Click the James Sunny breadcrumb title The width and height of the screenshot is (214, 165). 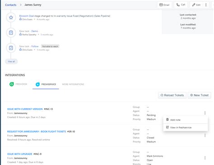[33, 5]
